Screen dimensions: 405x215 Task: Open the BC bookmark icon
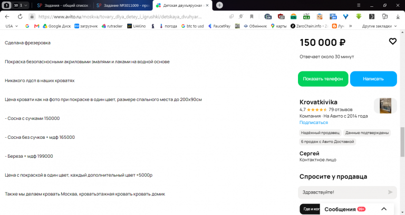tap(237, 26)
